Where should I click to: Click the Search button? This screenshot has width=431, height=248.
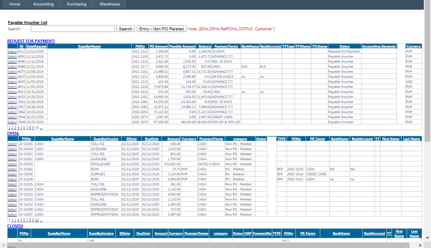click(125, 29)
